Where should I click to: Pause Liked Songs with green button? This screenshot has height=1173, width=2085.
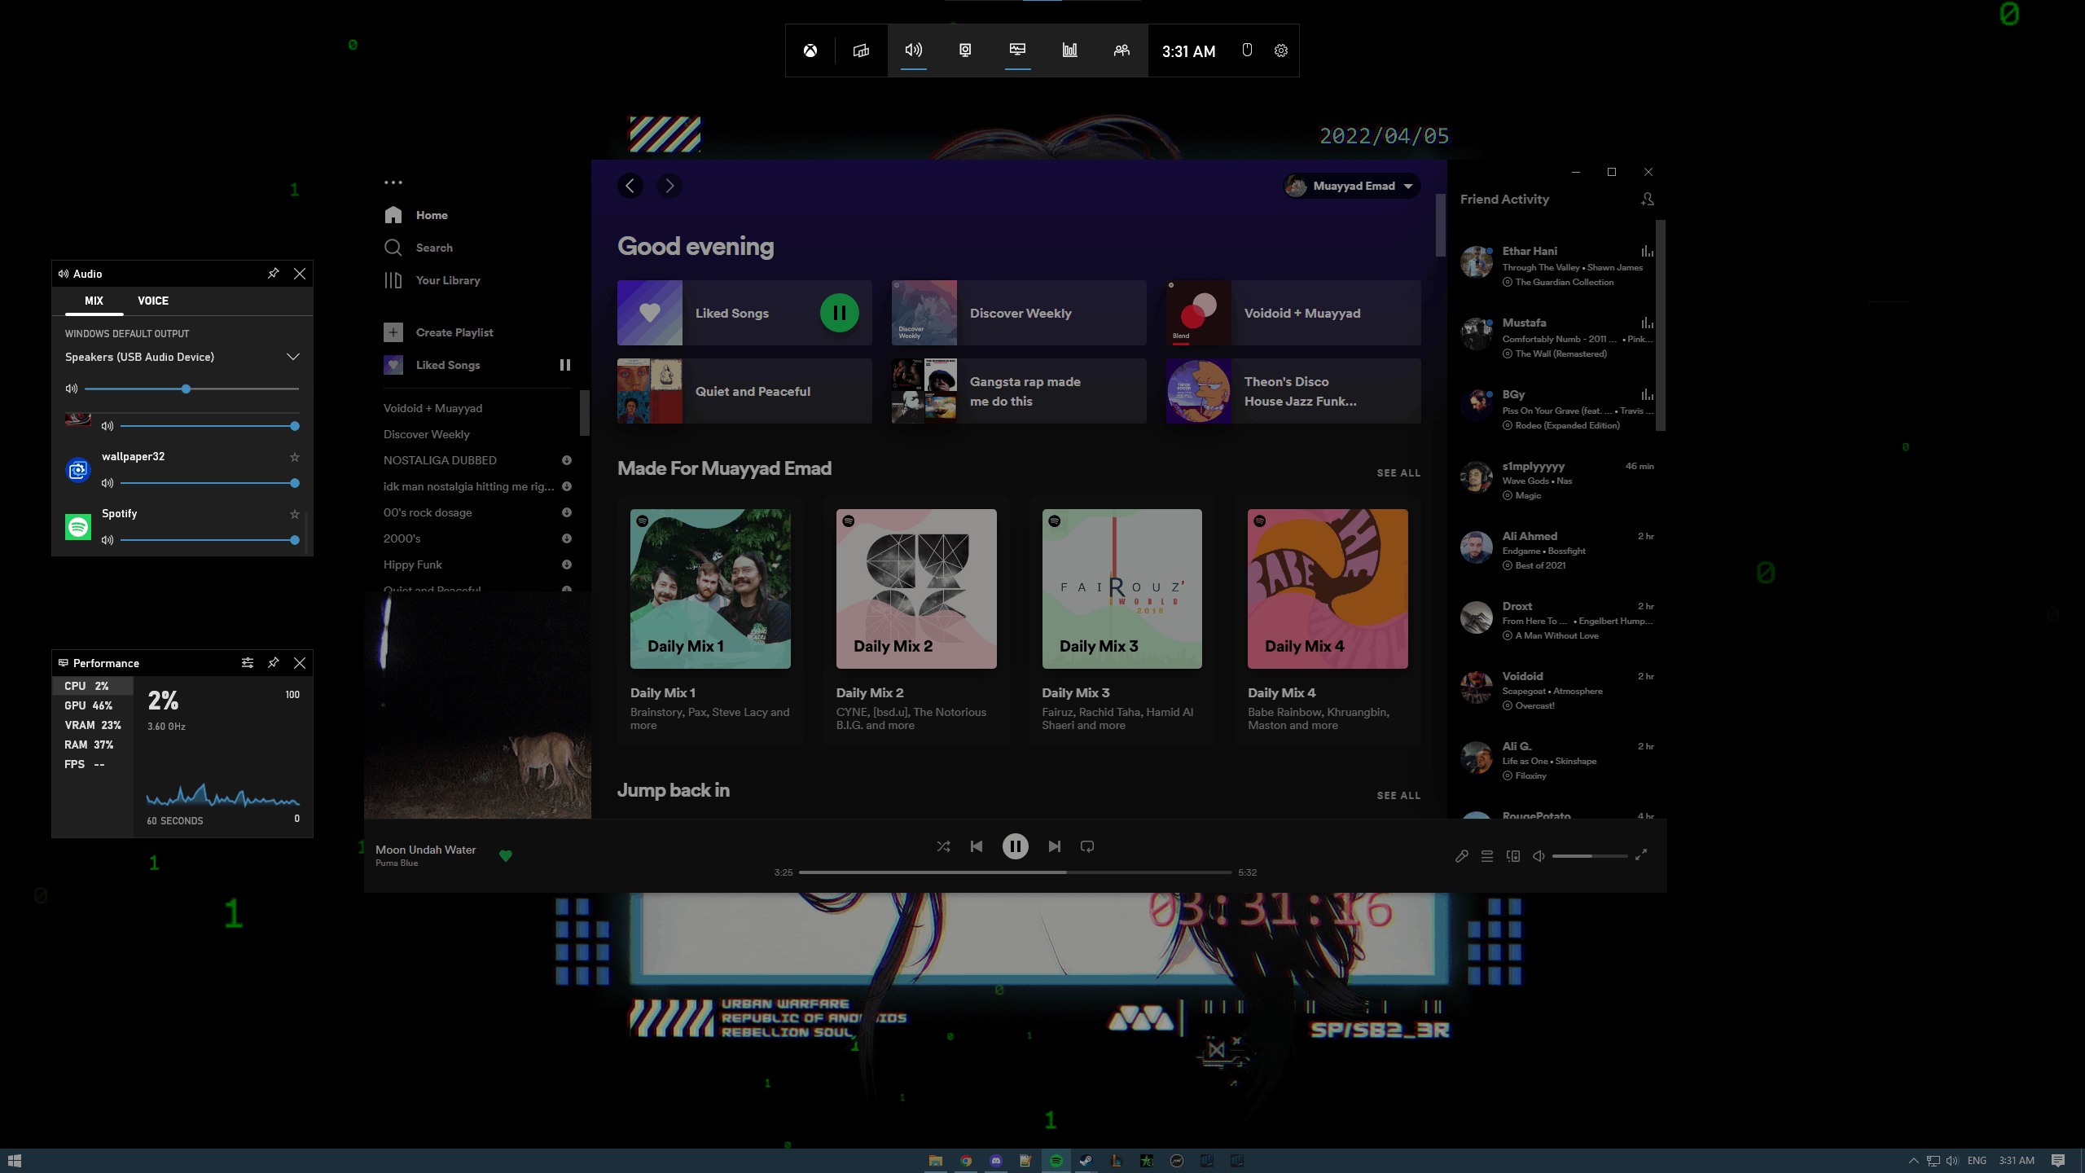point(839,313)
